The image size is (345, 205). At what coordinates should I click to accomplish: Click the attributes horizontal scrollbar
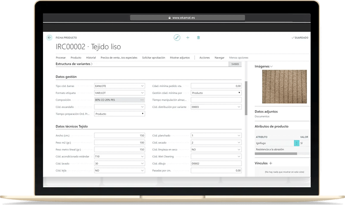[x=276, y=153]
